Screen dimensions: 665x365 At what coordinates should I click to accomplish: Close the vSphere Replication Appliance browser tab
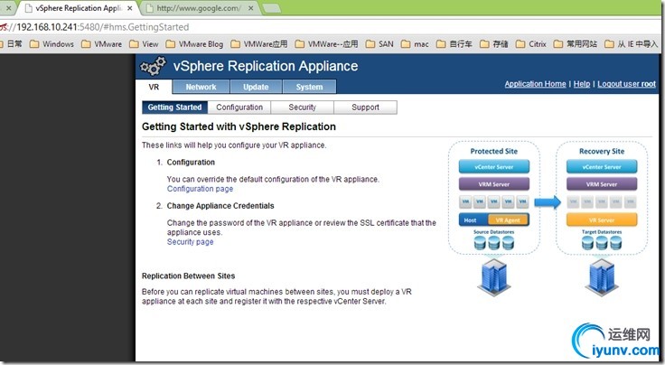(x=130, y=8)
